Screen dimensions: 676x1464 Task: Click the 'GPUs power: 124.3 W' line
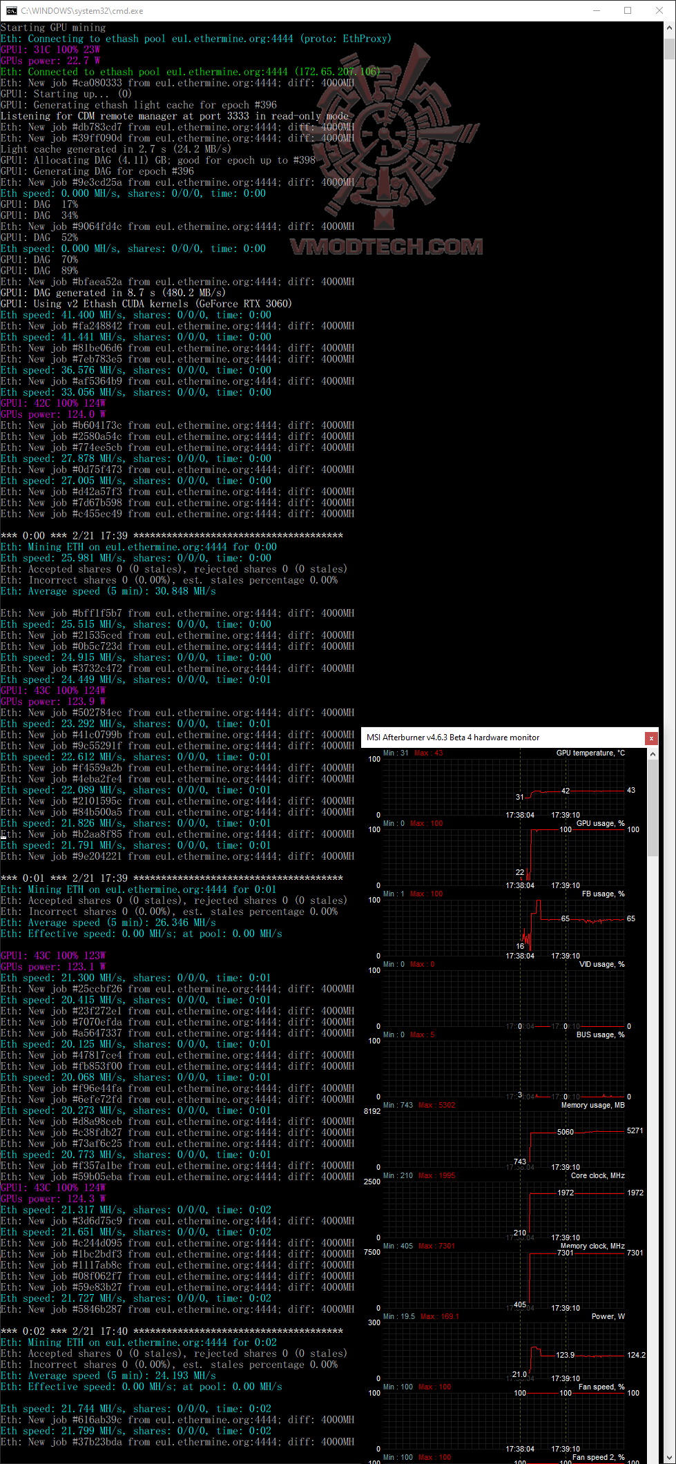[53, 1199]
